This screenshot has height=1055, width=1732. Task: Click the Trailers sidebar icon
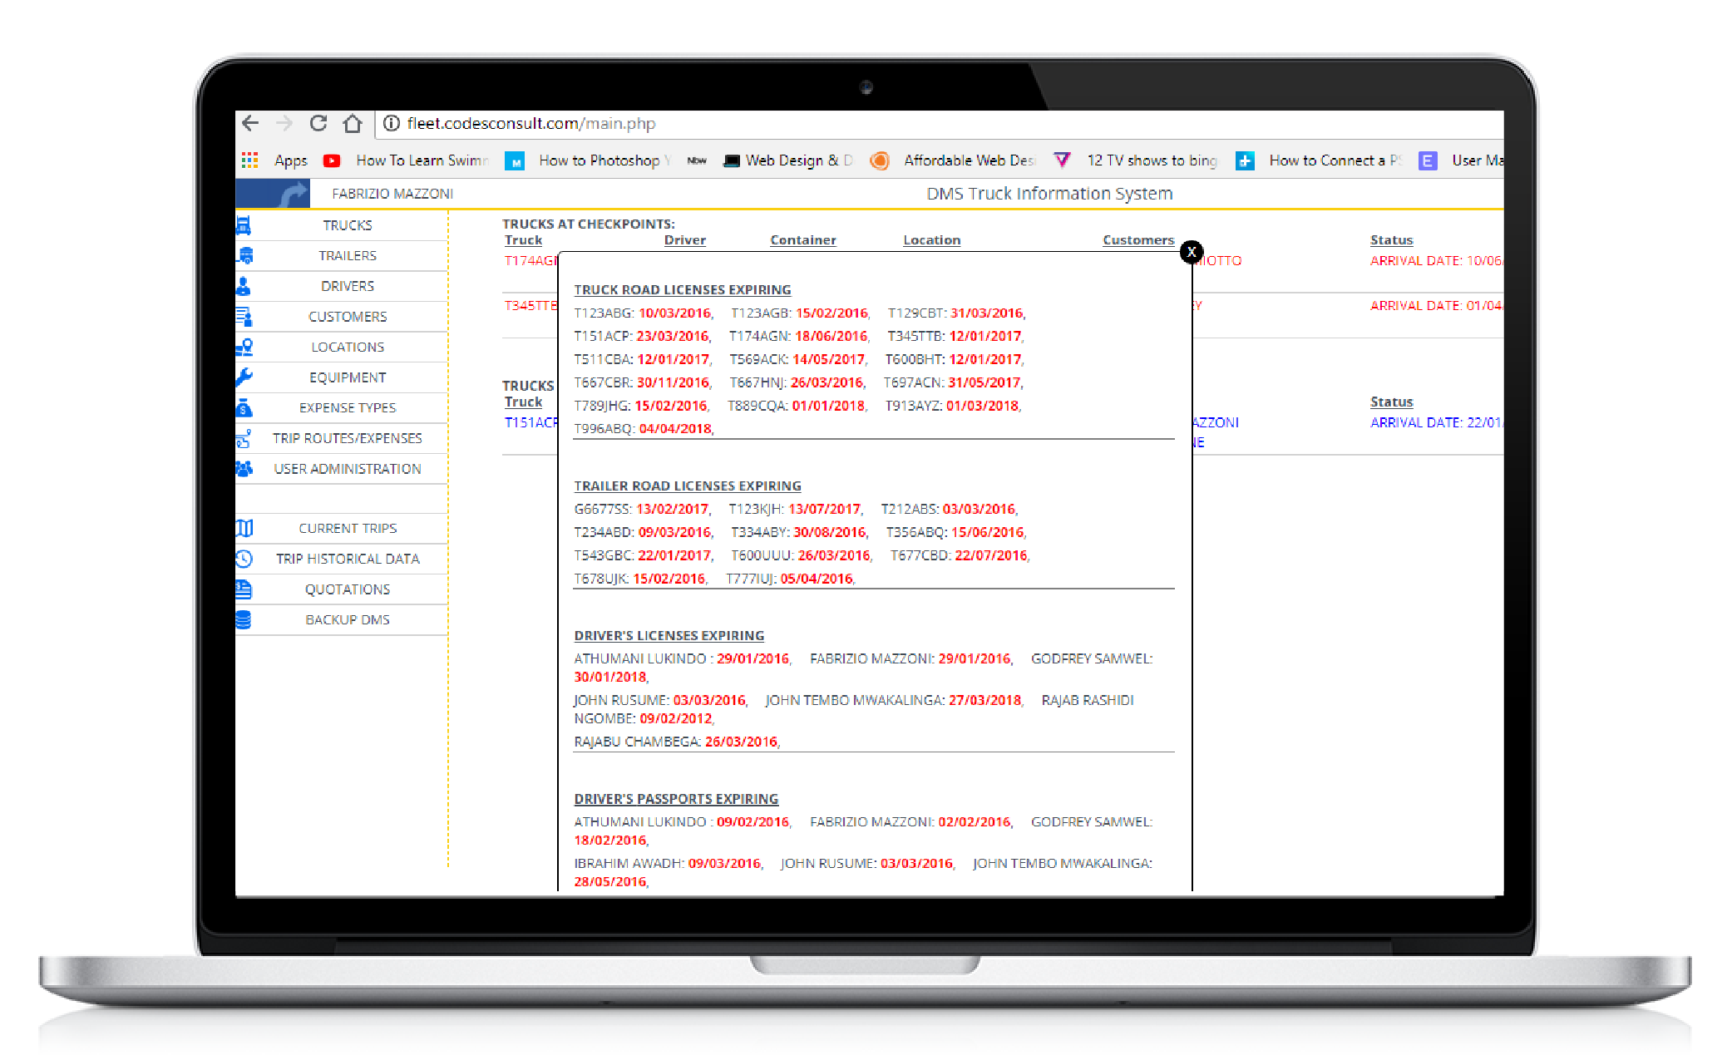click(244, 255)
